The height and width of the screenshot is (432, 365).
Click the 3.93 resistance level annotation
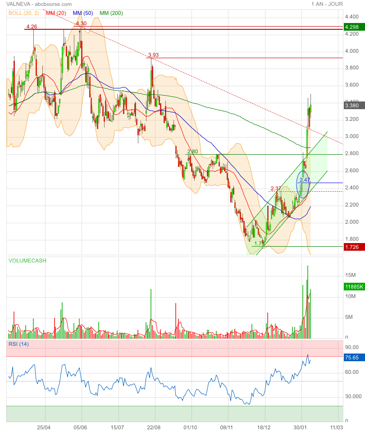tap(153, 55)
